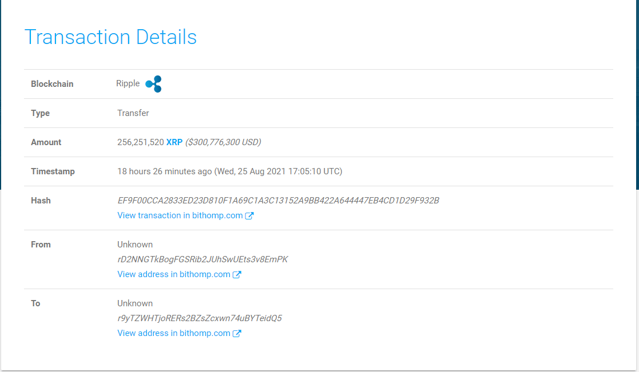Click the external-link icon in From row

click(237, 275)
